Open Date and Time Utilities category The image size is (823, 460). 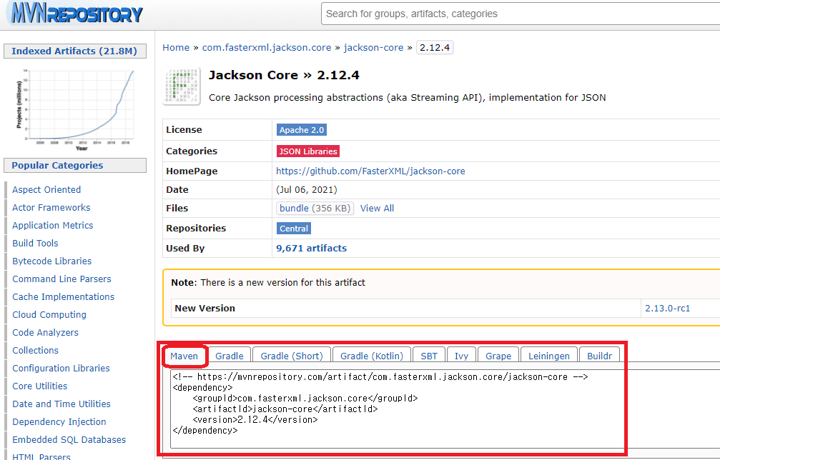click(x=61, y=404)
